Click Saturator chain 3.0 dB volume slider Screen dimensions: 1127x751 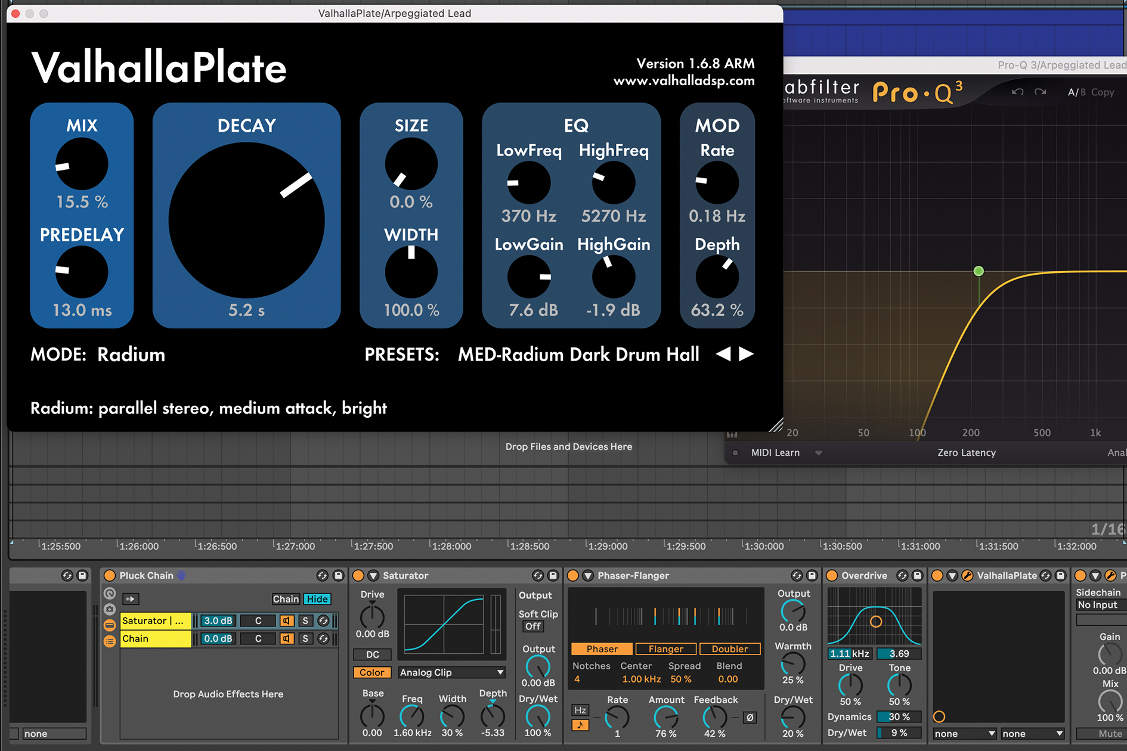pyautogui.click(x=218, y=620)
